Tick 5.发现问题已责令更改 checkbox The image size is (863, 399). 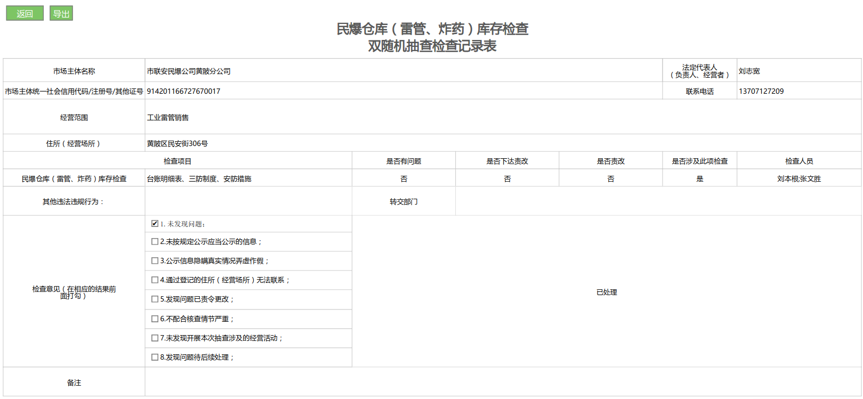click(155, 299)
